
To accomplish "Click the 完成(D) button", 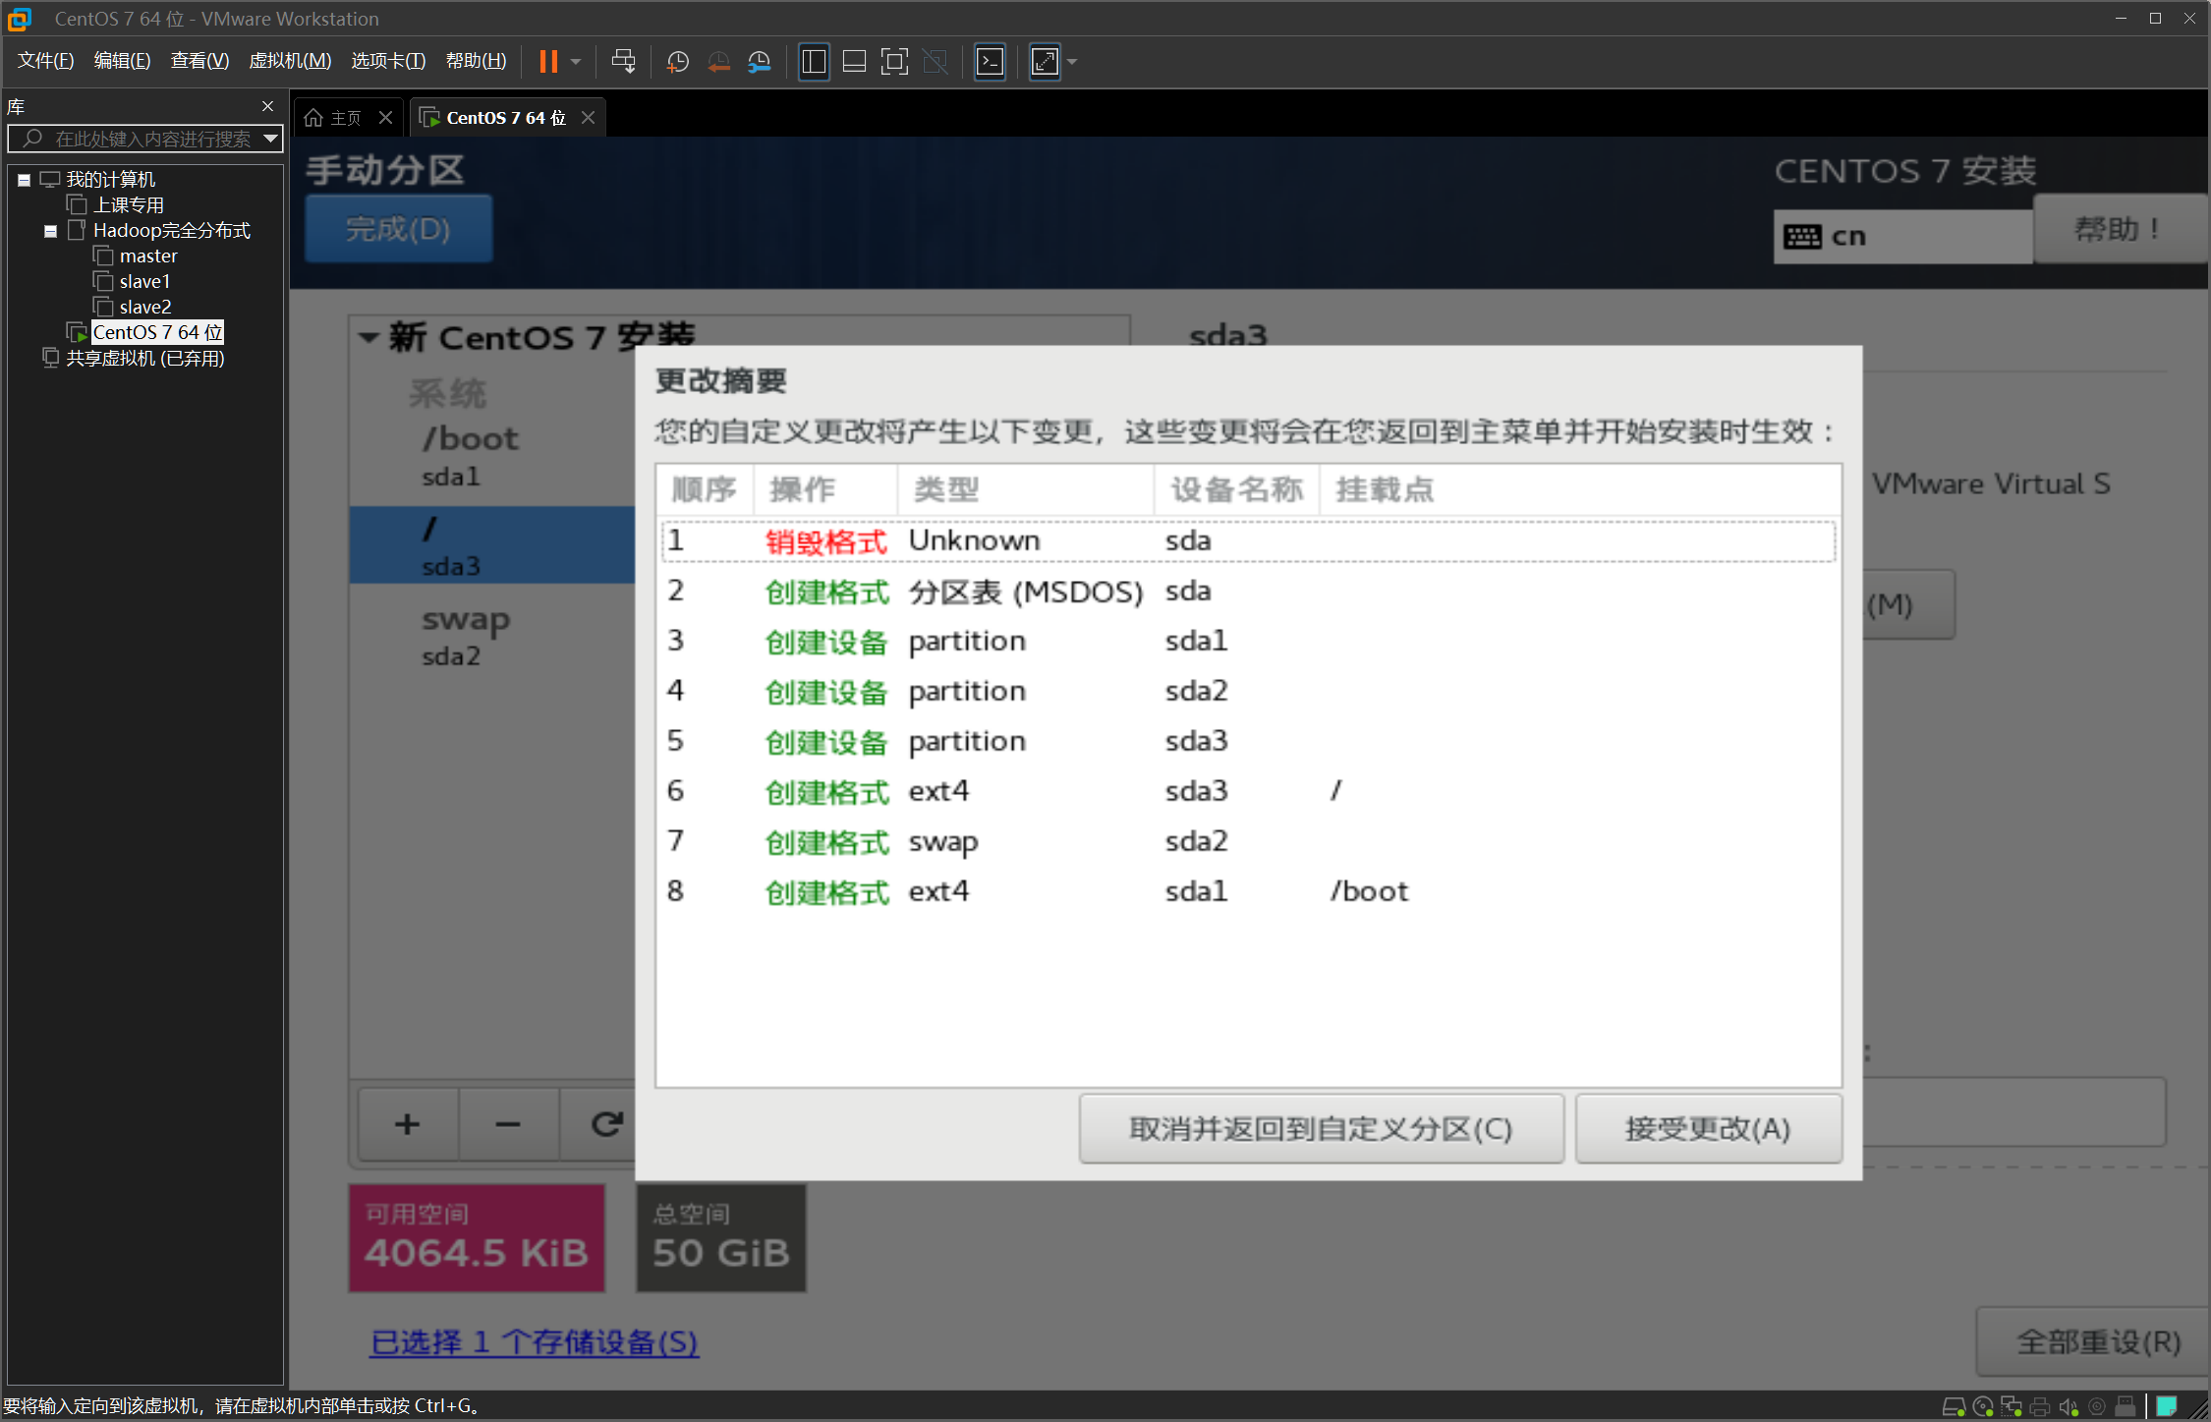I will tap(398, 229).
